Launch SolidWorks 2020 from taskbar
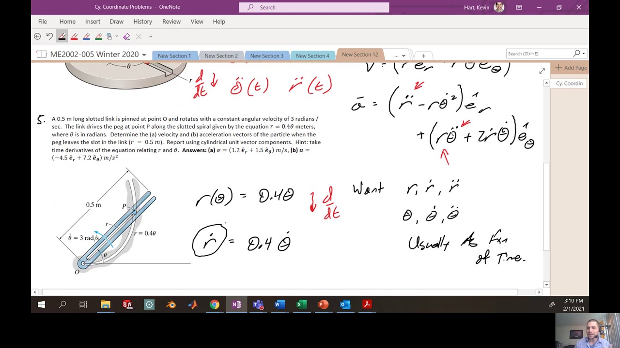This screenshot has height=348, width=620. [x=127, y=304]
